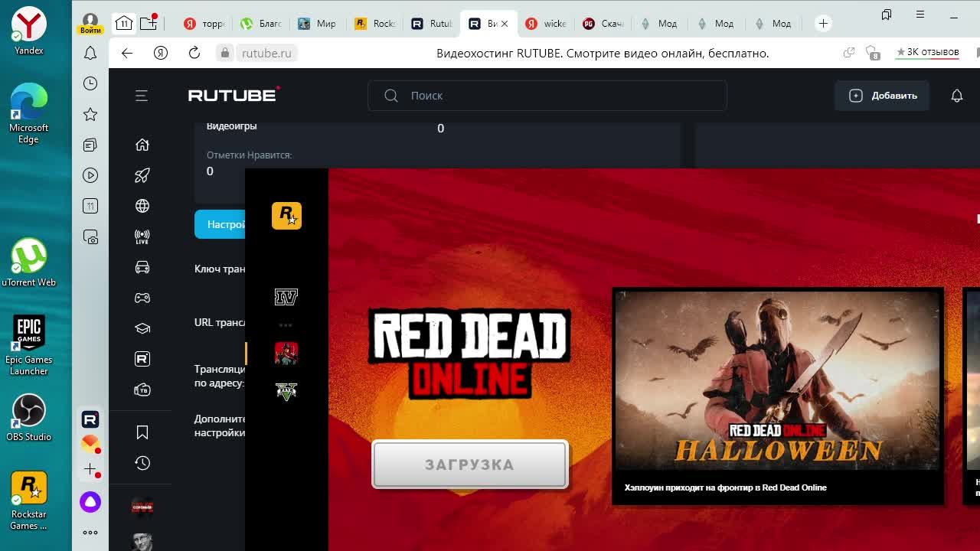This screenshot has width=980, height=551.
Task: Click the blue Настройки button on Rutube
Action: pos(220,224)
